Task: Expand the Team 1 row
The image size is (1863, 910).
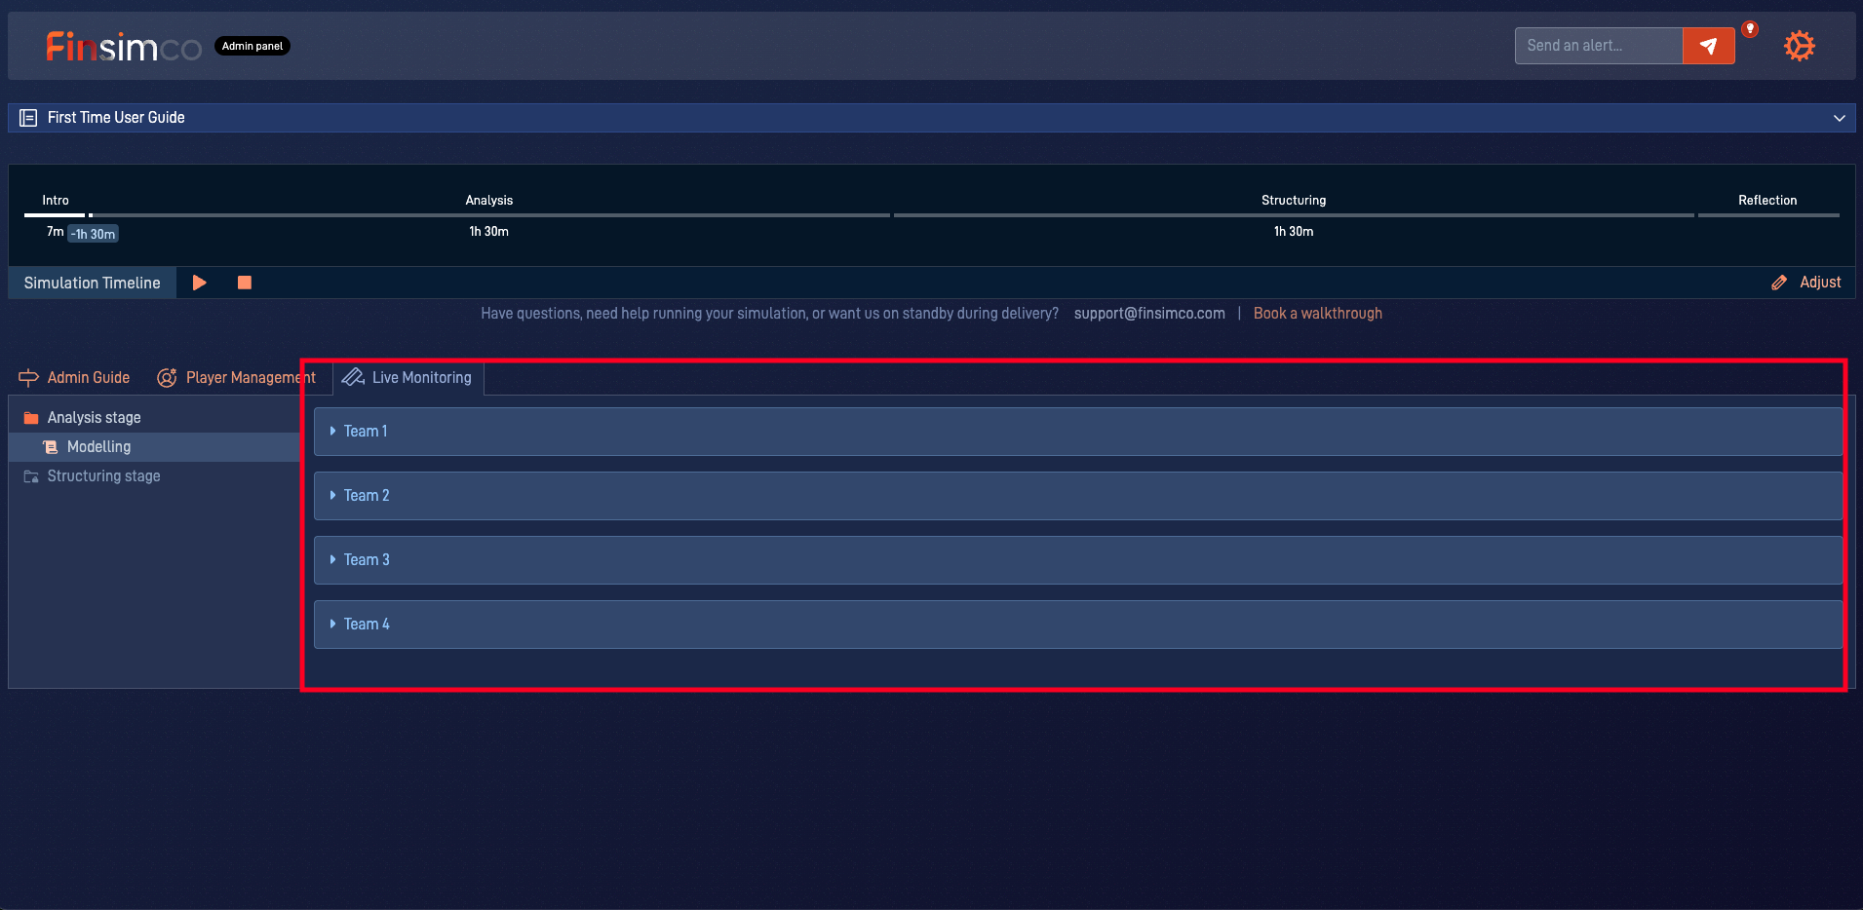Action: click(1077, 432)
